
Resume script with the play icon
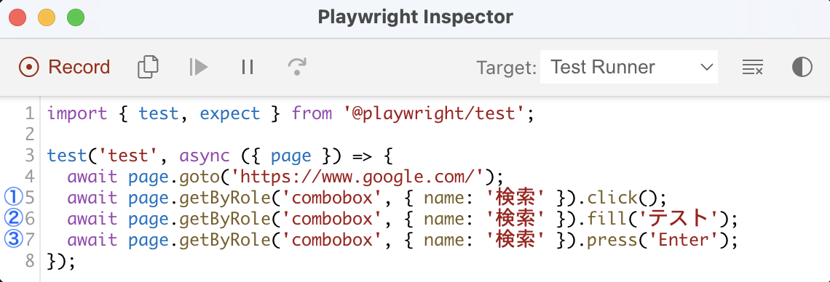pyautogui.click(x=199, y=67)
